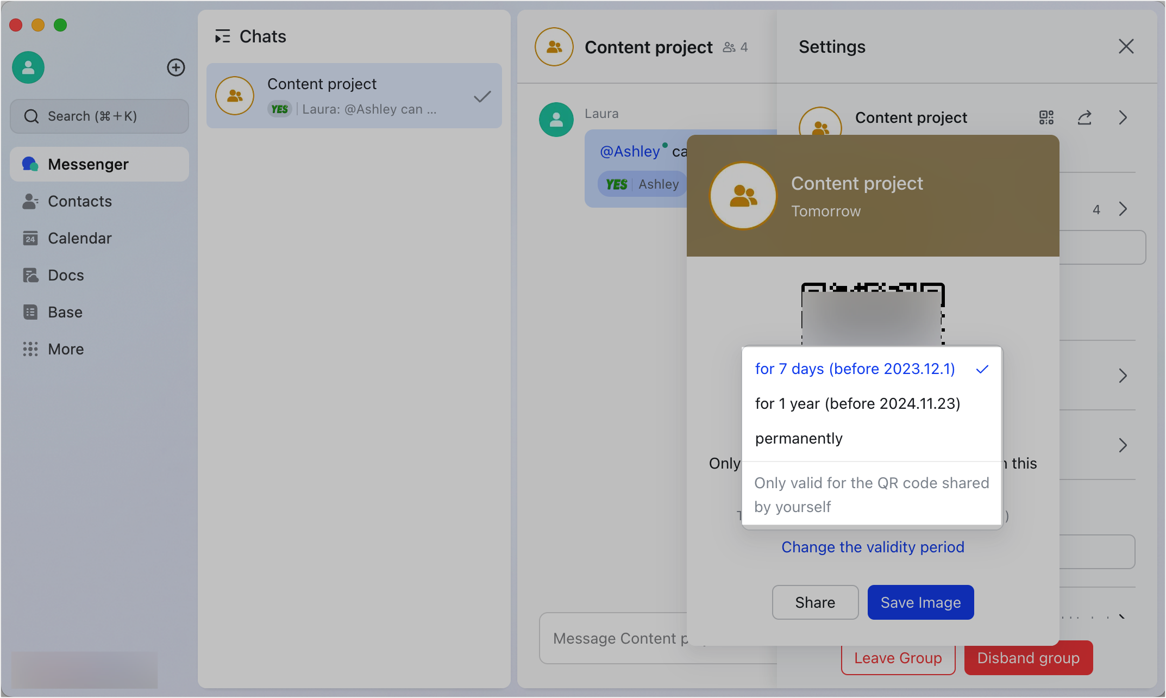Click the group avatar in the QR card

click(x=743, y=196)
